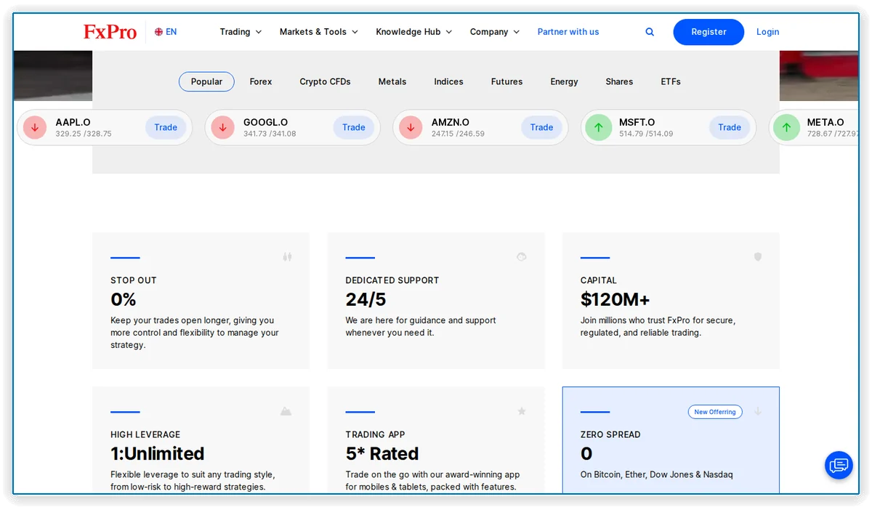Click the star icon on Trading App card
The height and width of the screenshot is (507, 872).
click(x=521, y=411)
